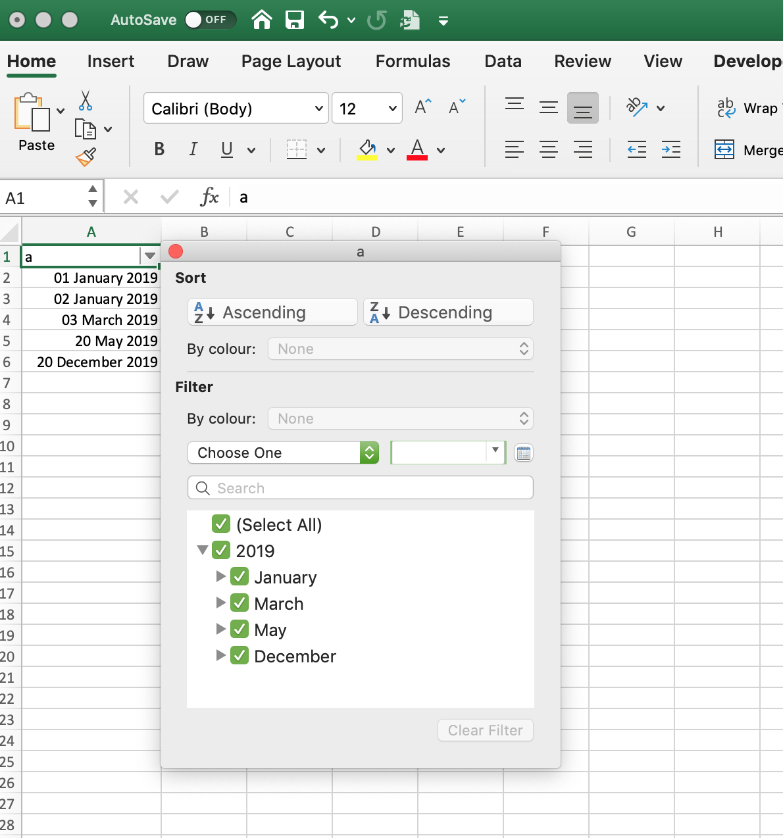This screenshot has height=838, width=783.
Task: Increase the font size
Action: [422, 107]
